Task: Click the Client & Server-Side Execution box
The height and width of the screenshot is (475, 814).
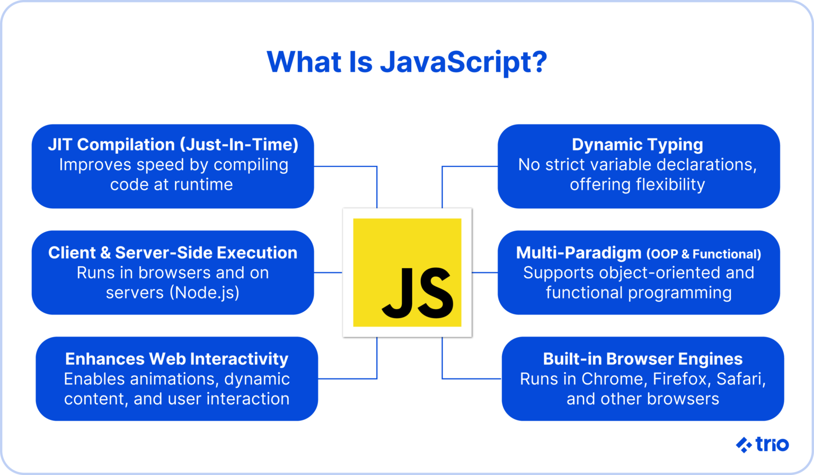Action: point(173,272)
